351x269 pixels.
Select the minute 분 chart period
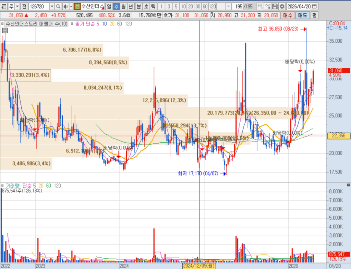(139, 6)
